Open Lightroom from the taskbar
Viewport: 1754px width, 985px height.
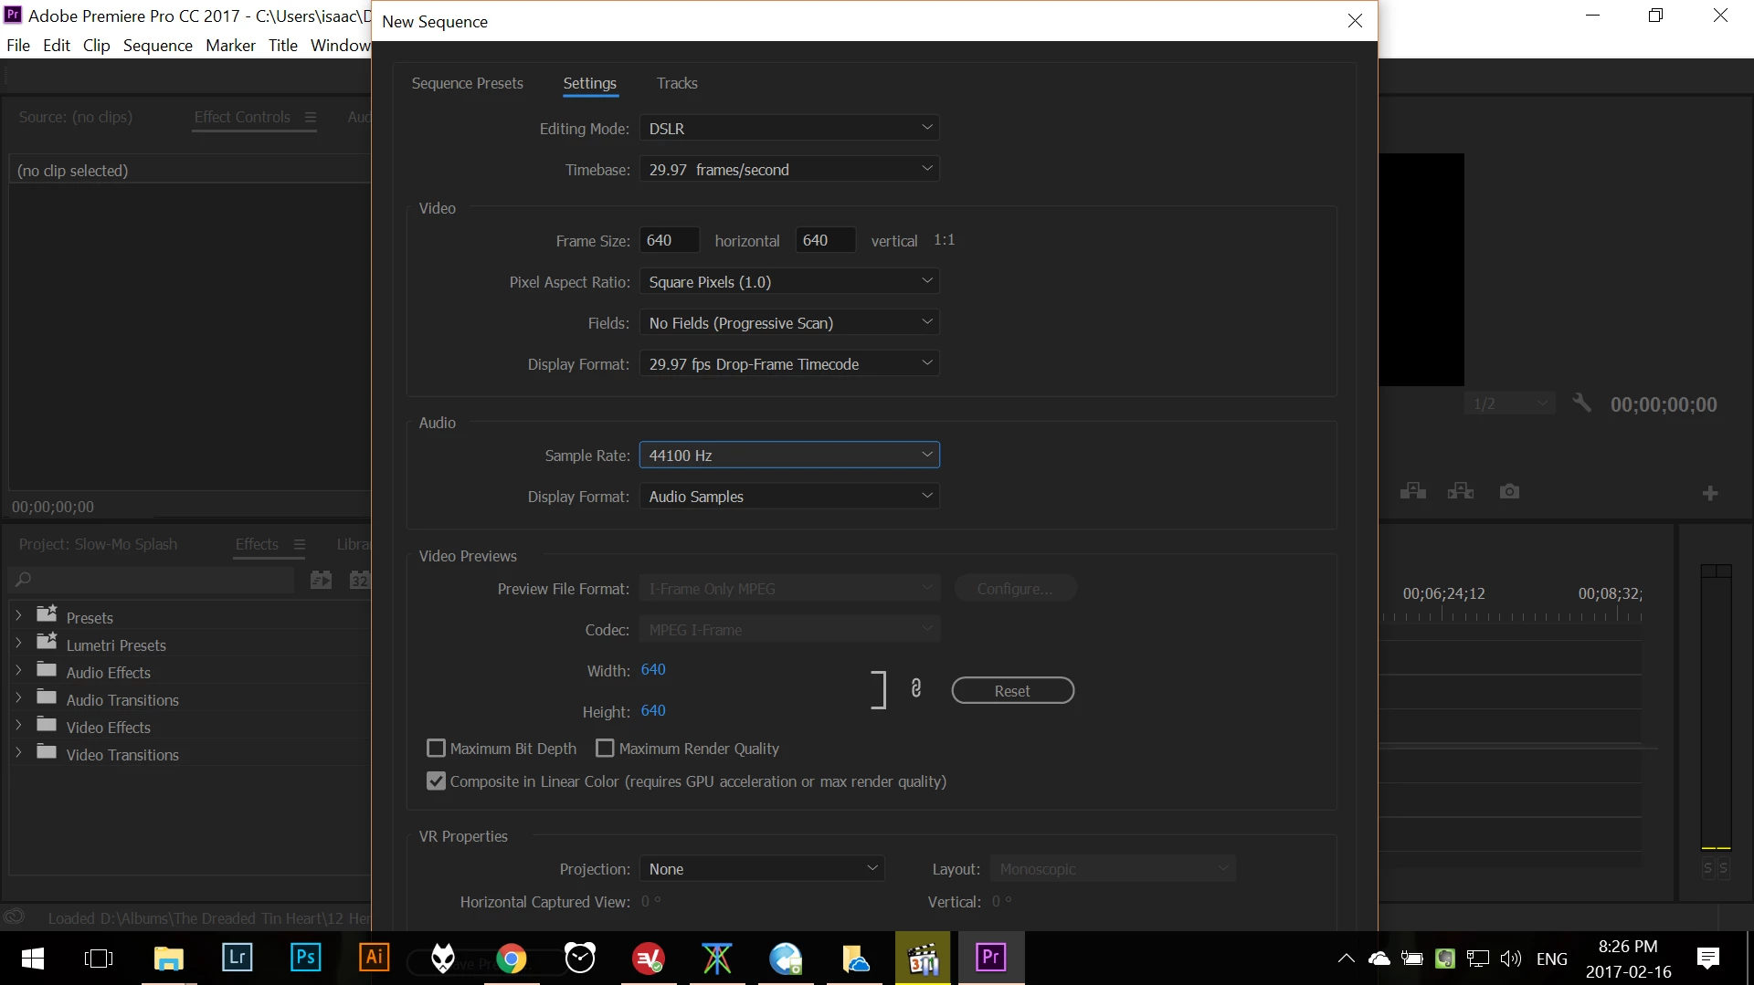pos(237,958)
